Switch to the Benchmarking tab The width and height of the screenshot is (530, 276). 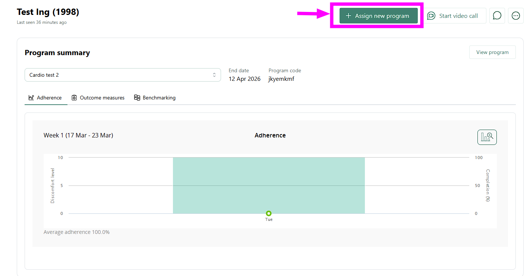click(x=155, y=98)
